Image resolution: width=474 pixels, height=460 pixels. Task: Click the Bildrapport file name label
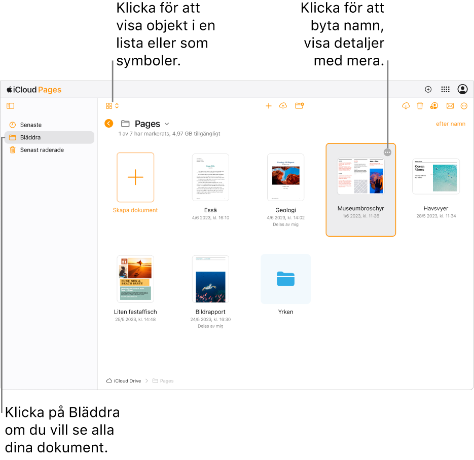point(210,312)
